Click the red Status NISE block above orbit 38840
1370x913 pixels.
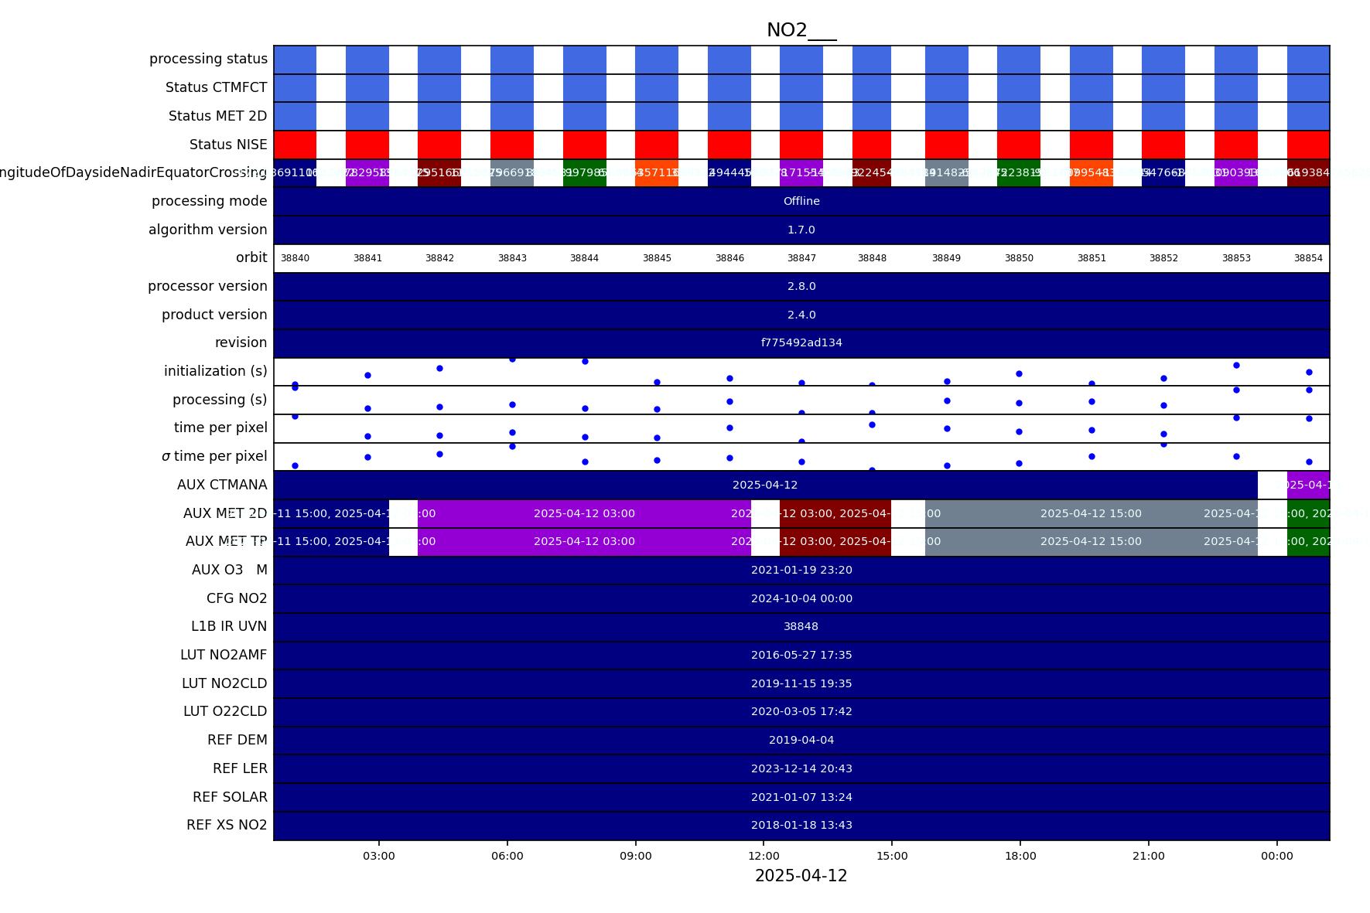click(295, 145)
